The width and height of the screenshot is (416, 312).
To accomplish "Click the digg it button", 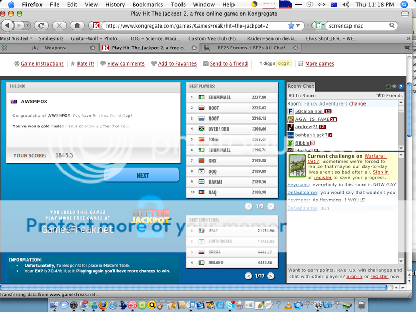I will coord(283,63).
